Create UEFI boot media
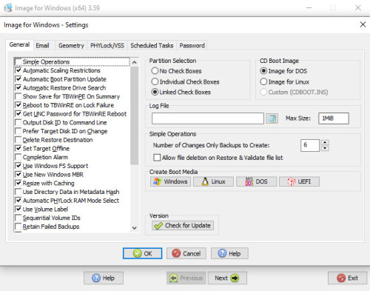Screen dimensions: 370x291 (x=299, y=181)
